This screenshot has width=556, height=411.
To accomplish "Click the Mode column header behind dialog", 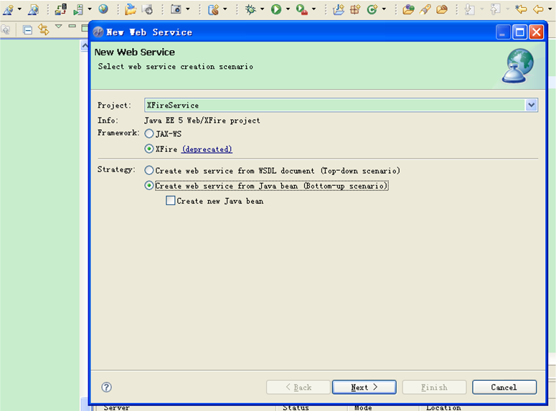I will pos(363,408).
